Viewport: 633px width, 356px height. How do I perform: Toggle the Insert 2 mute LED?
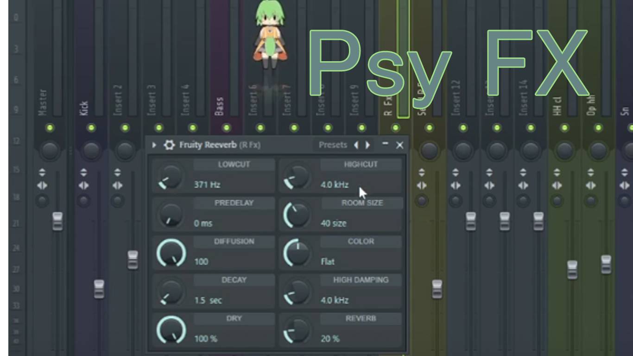125,128
